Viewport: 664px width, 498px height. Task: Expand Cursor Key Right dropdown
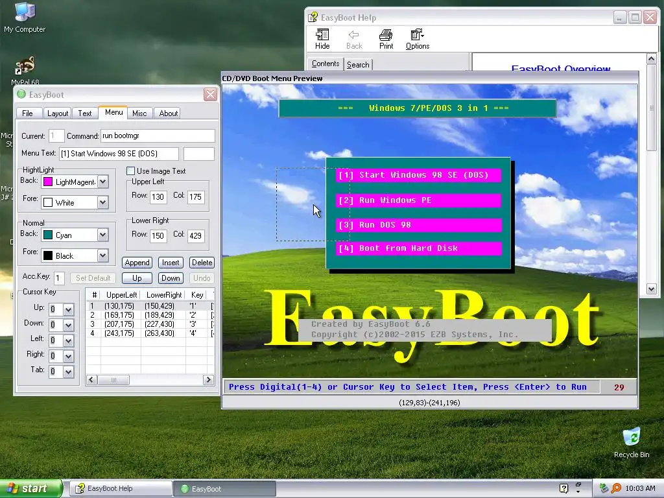point(69,357)
